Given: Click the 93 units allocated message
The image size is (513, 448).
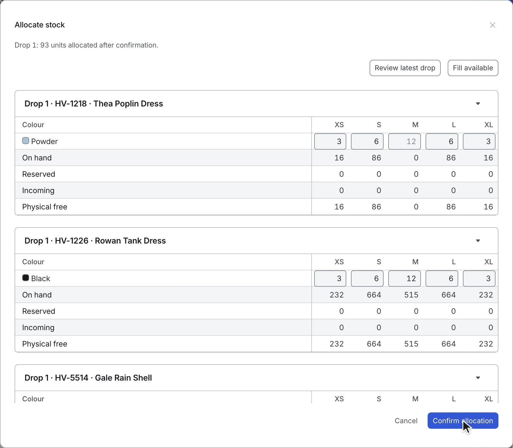Looking at the screenshot, I should 86,45.
